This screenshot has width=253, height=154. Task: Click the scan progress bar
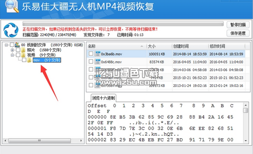(123, 24)
